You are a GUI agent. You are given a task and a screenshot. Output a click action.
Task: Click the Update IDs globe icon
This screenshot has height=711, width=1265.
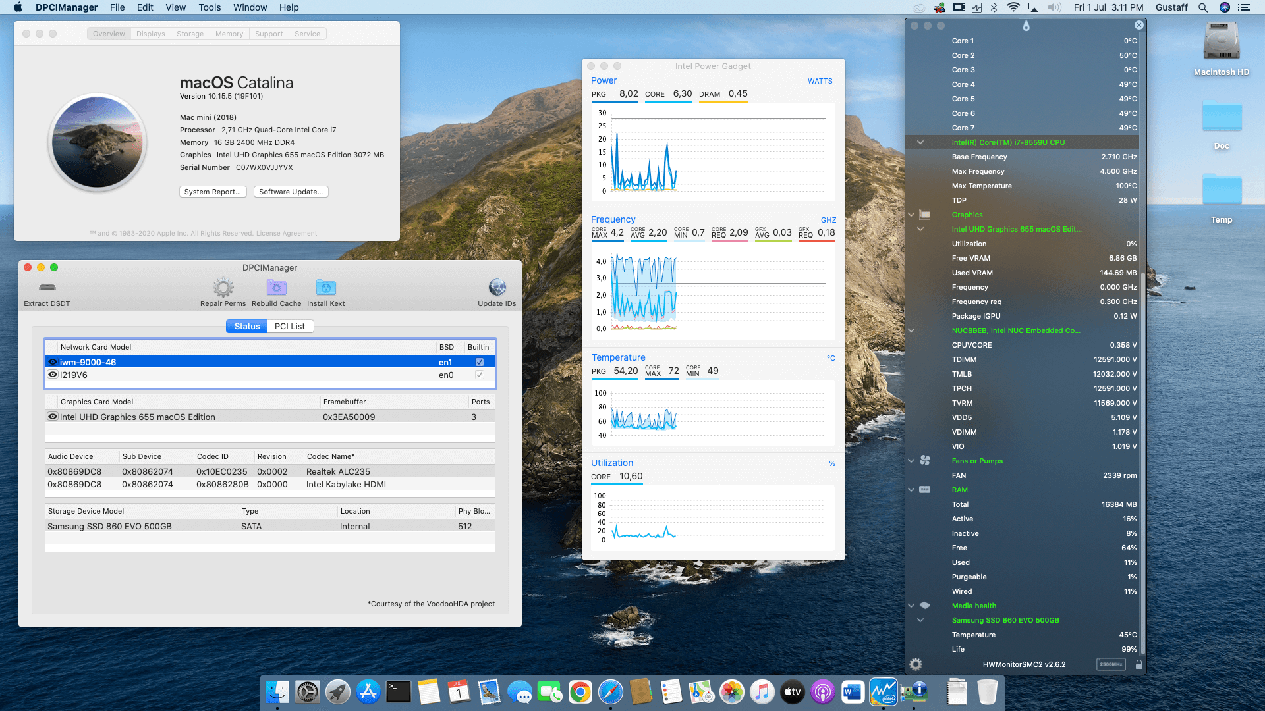(497, 288)
